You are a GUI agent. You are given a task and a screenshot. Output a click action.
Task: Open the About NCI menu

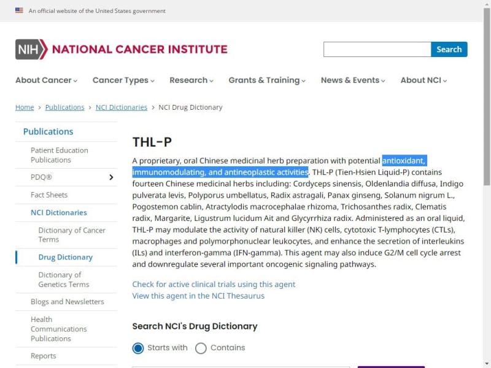pos(423,80)
